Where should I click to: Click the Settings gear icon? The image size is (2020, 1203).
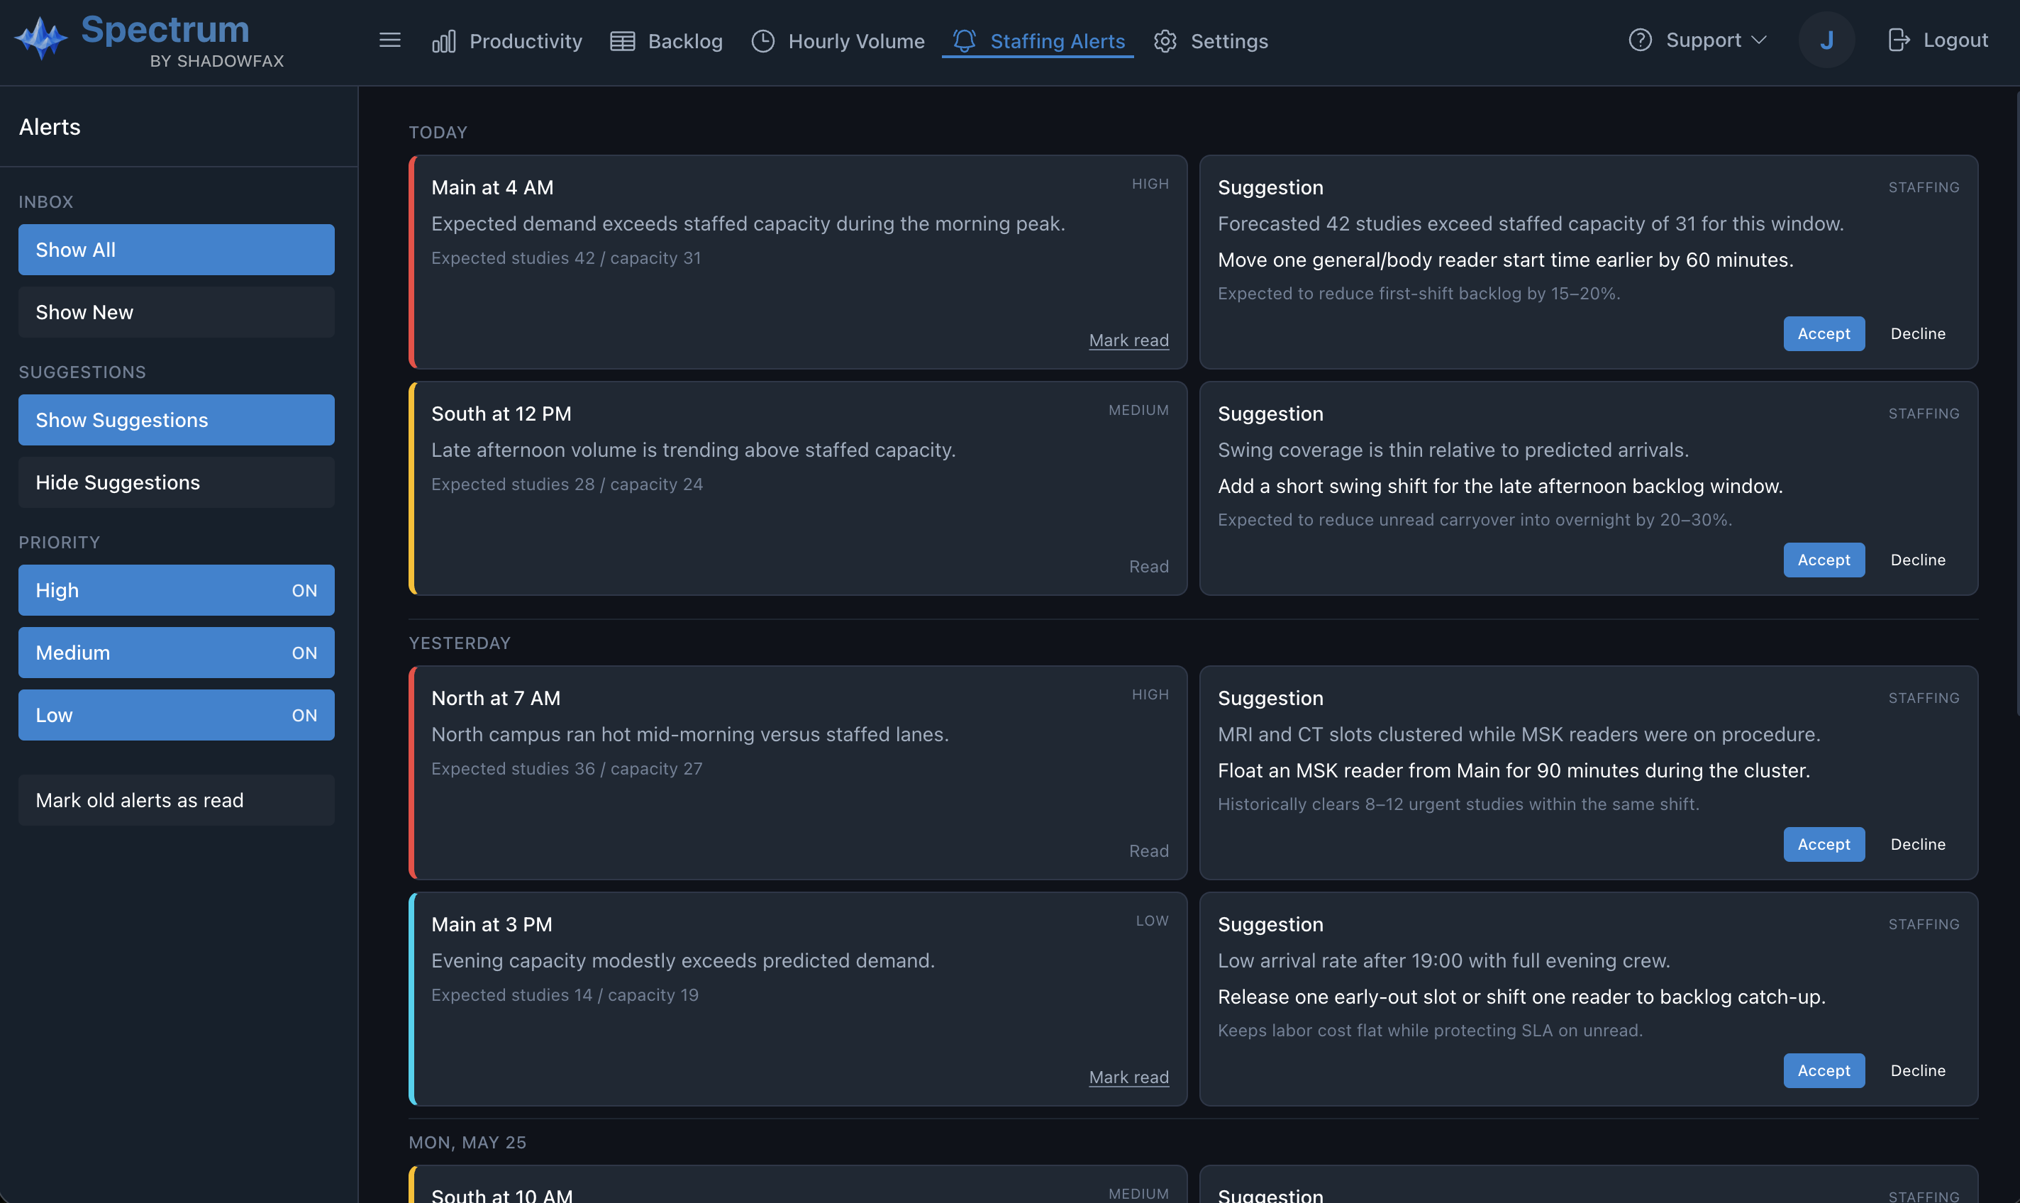coord(1165,41)
